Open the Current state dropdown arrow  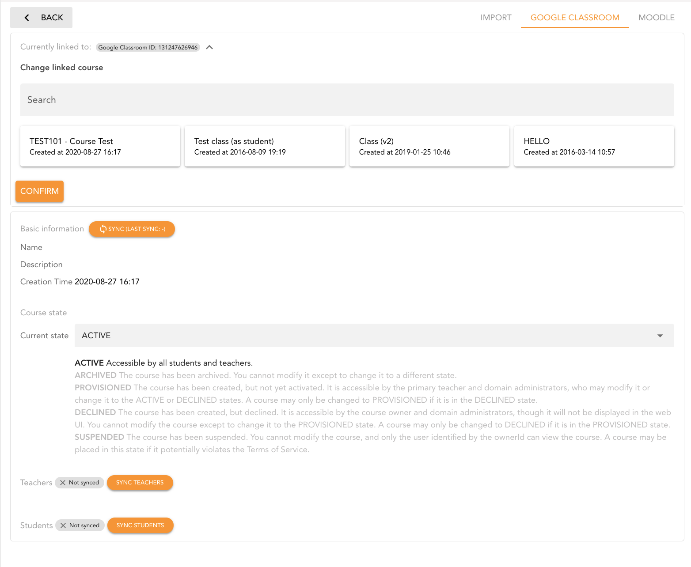[x=660, y=336]
